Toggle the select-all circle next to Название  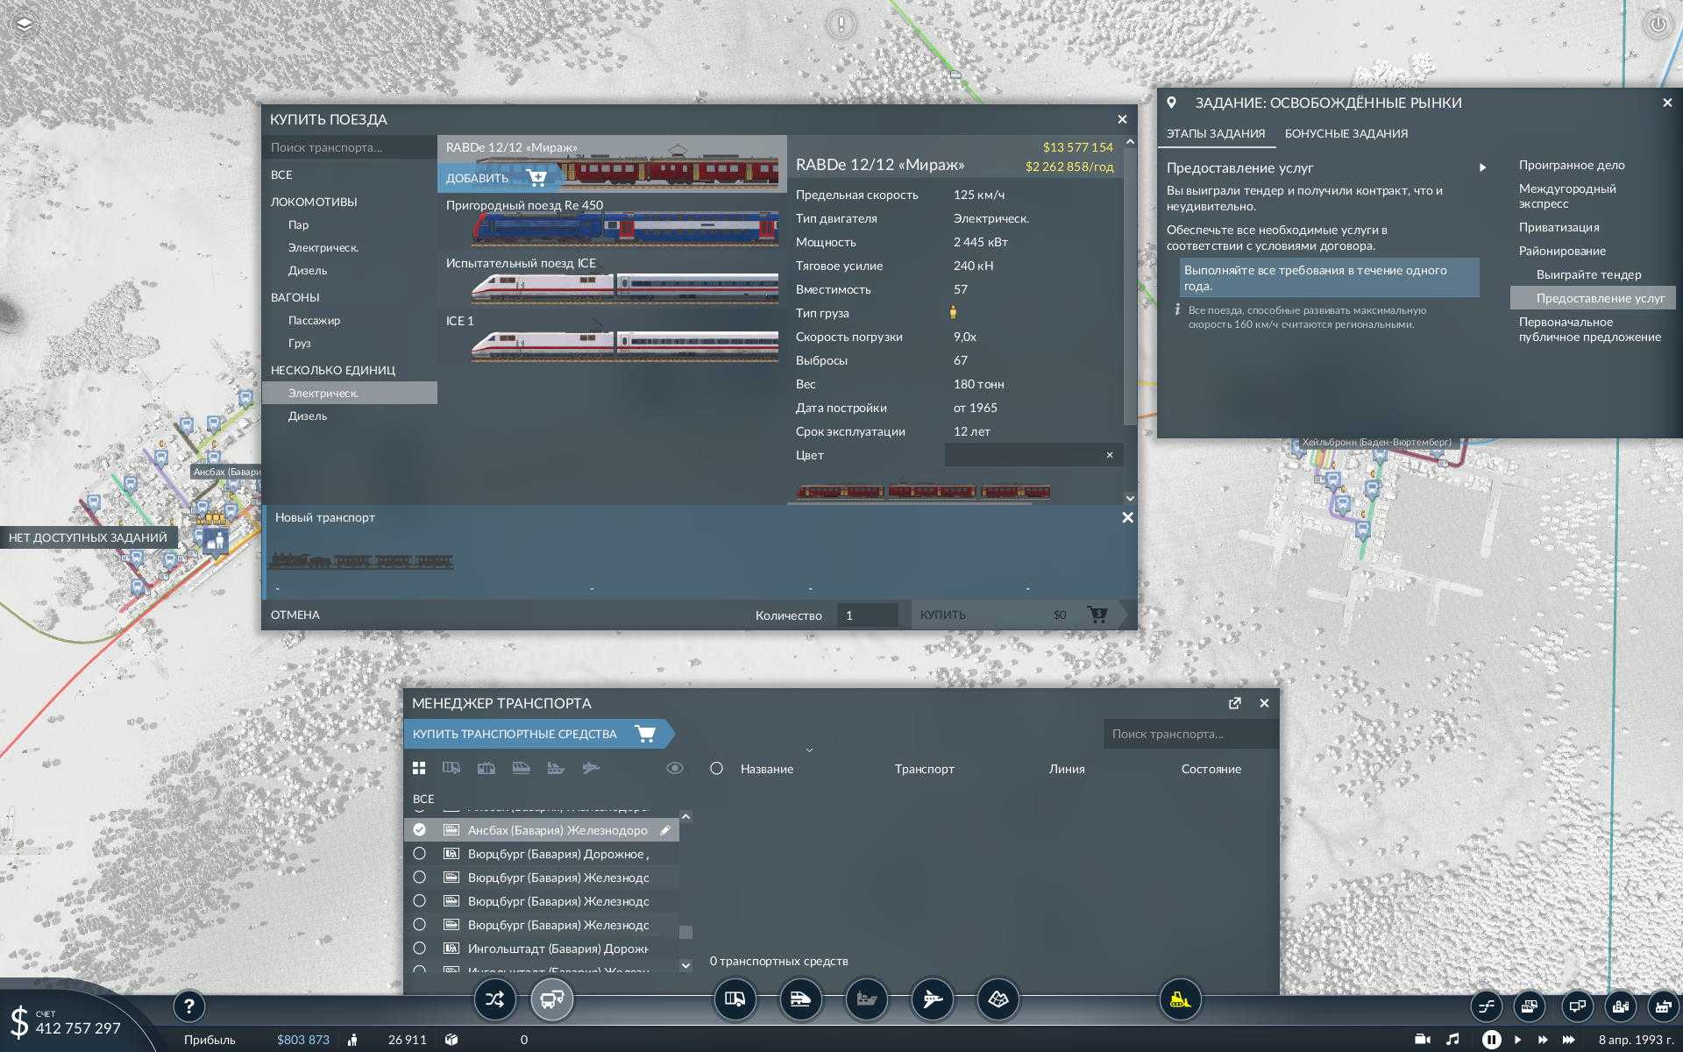[x=716, y=768]
